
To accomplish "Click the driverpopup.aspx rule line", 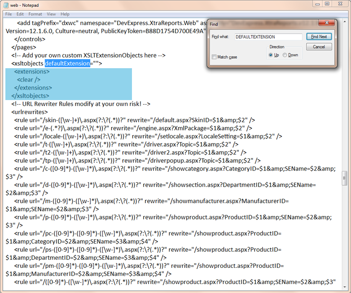I will coord(137,161).
